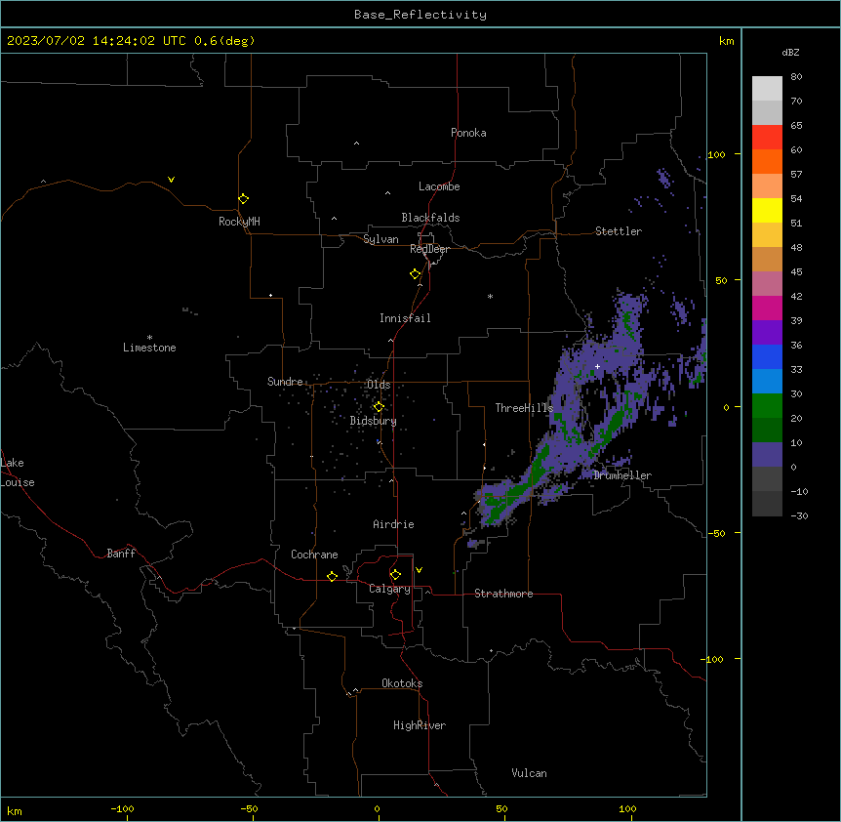Click the white cross marker north of ThreeHills
This screenshot has width=841, height=822.
pos(597,366)
